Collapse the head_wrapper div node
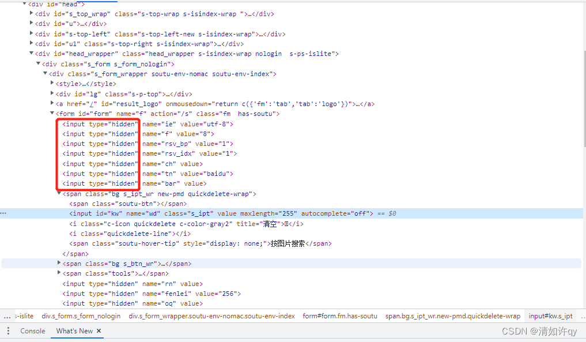Screen dimensions: 586x342 click(x=31, y=53)
